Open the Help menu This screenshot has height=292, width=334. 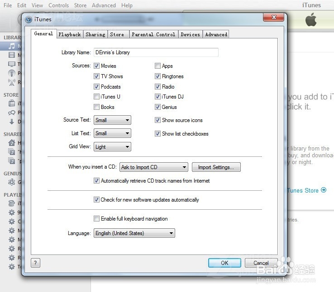coord(127,5)
